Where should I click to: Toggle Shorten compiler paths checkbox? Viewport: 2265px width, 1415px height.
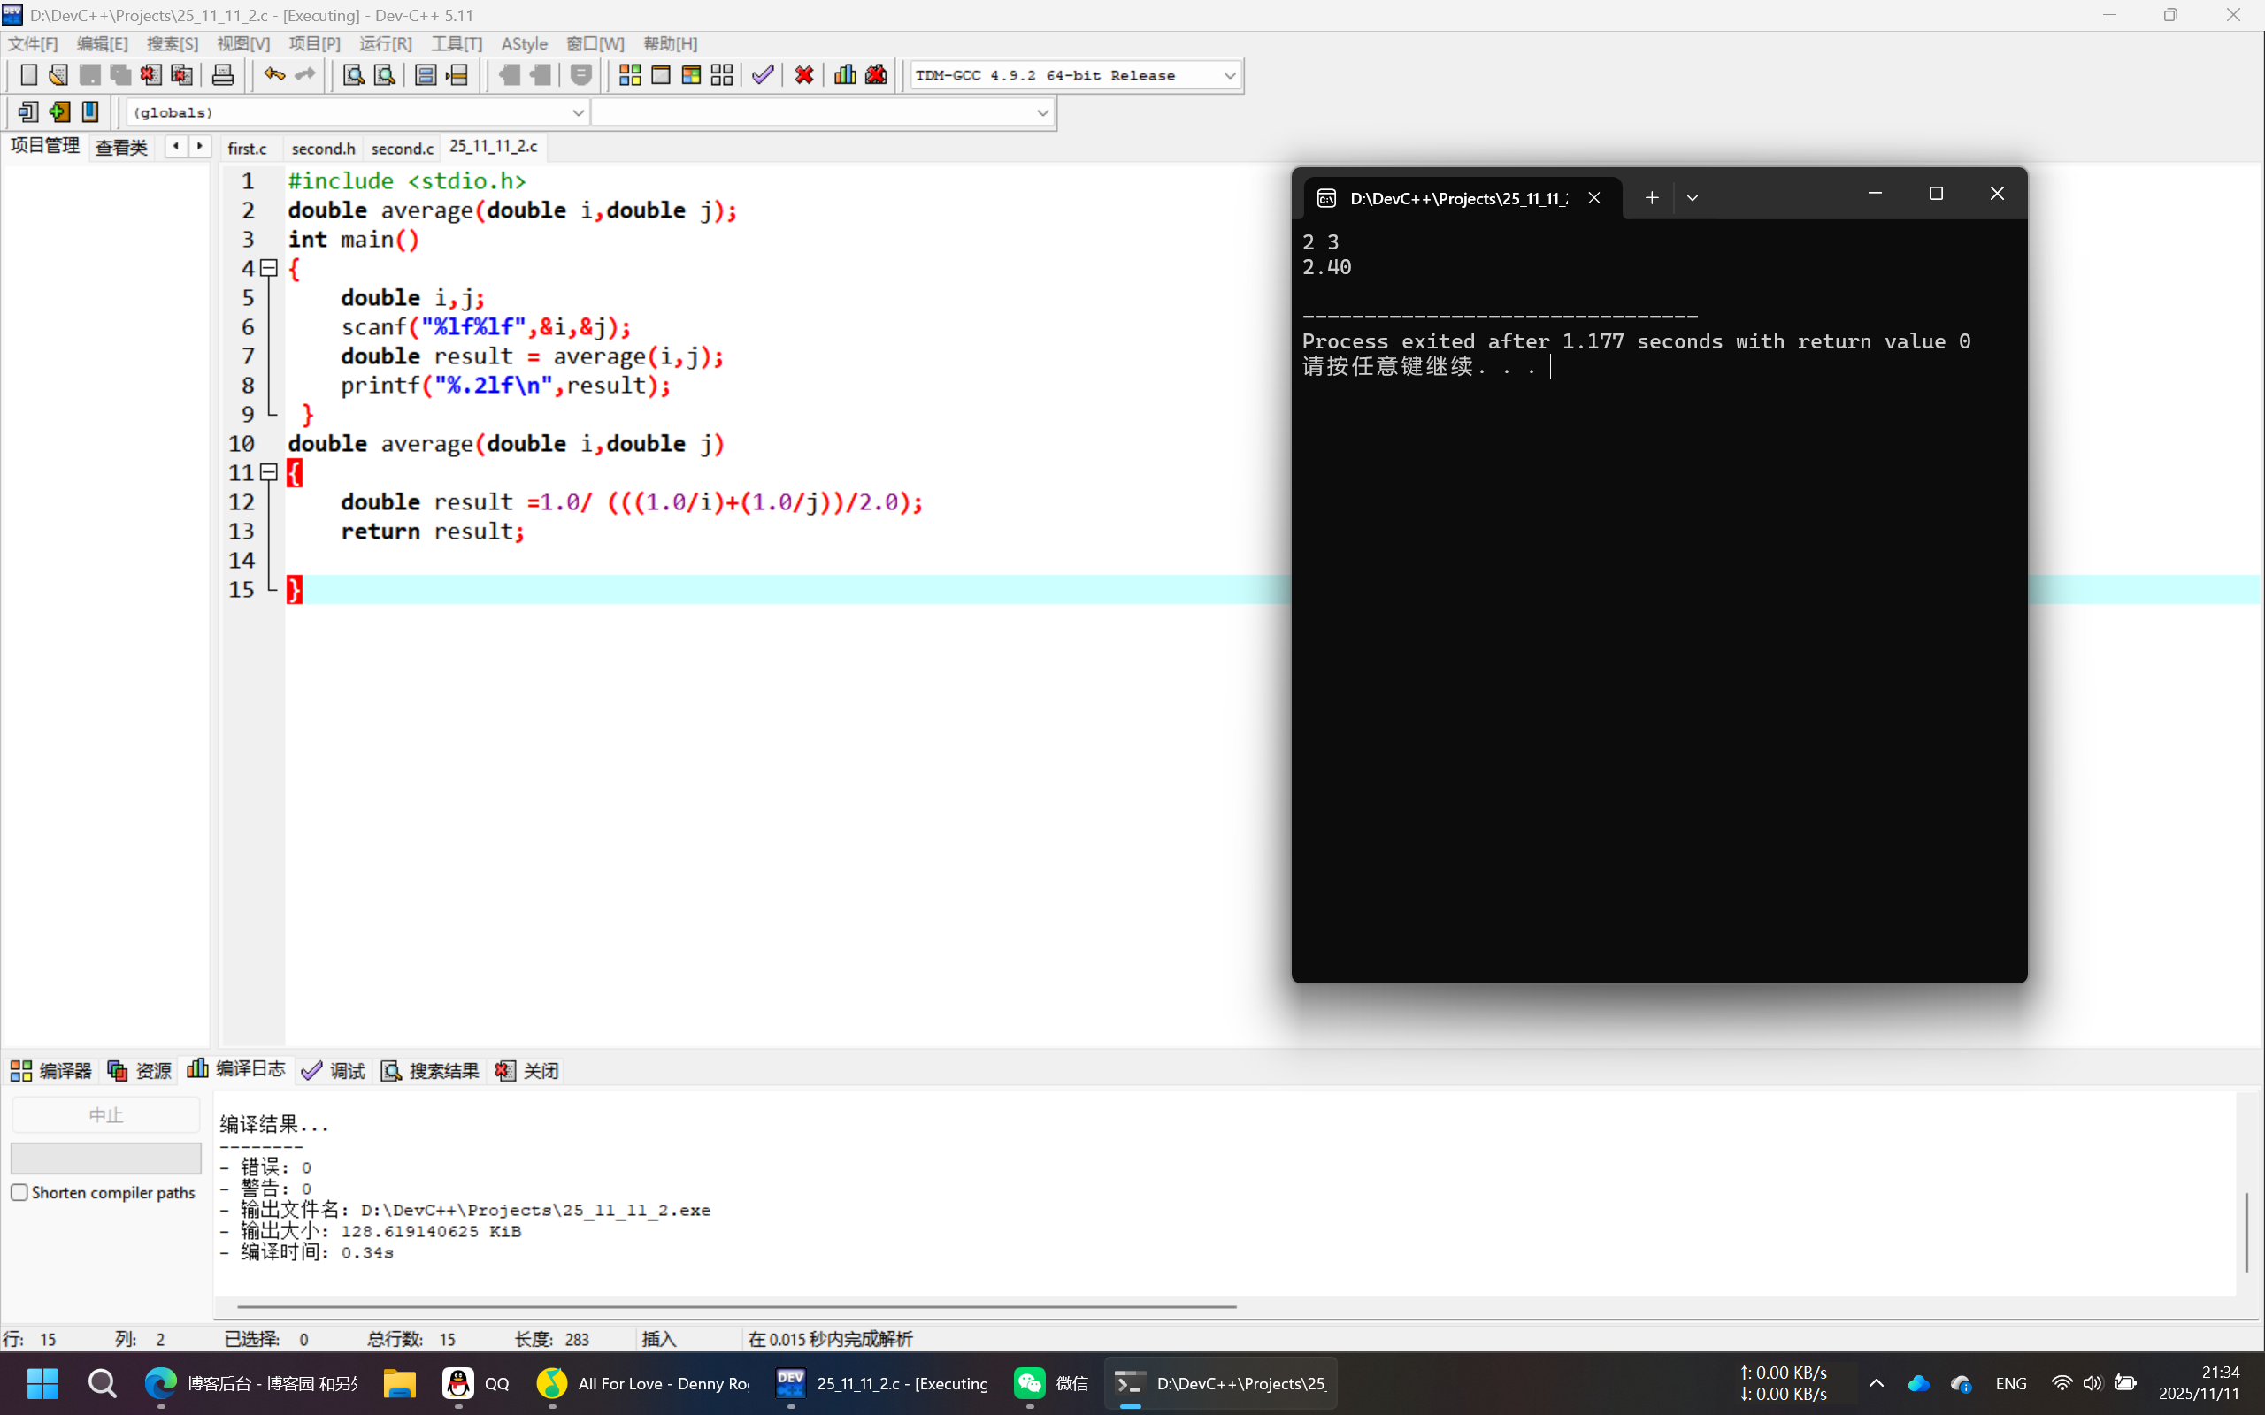pos(19,1192)
